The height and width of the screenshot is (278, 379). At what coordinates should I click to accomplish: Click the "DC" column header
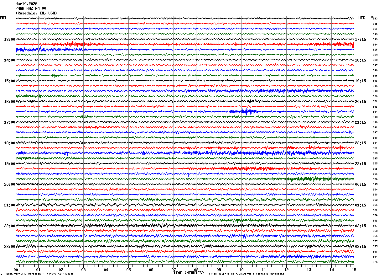[373, 17]
